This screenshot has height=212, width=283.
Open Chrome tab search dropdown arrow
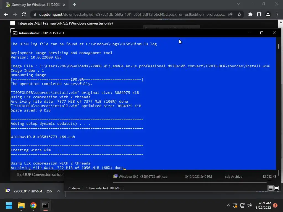(239, 4)
